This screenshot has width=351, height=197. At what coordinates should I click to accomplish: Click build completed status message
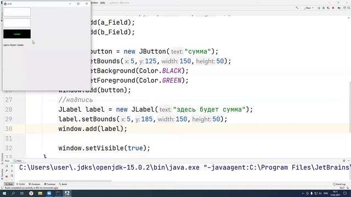tap(31, 188)
